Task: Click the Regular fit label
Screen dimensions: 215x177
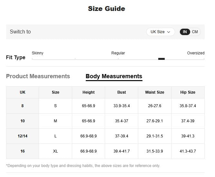Action: pos(118,53)
